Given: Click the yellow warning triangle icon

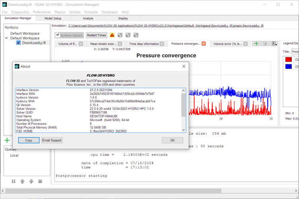Looking at the screenshot, I should (112, 35).
